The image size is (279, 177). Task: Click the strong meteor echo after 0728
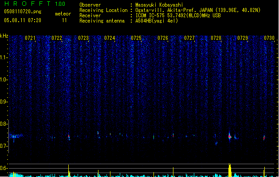pos(229,136)
